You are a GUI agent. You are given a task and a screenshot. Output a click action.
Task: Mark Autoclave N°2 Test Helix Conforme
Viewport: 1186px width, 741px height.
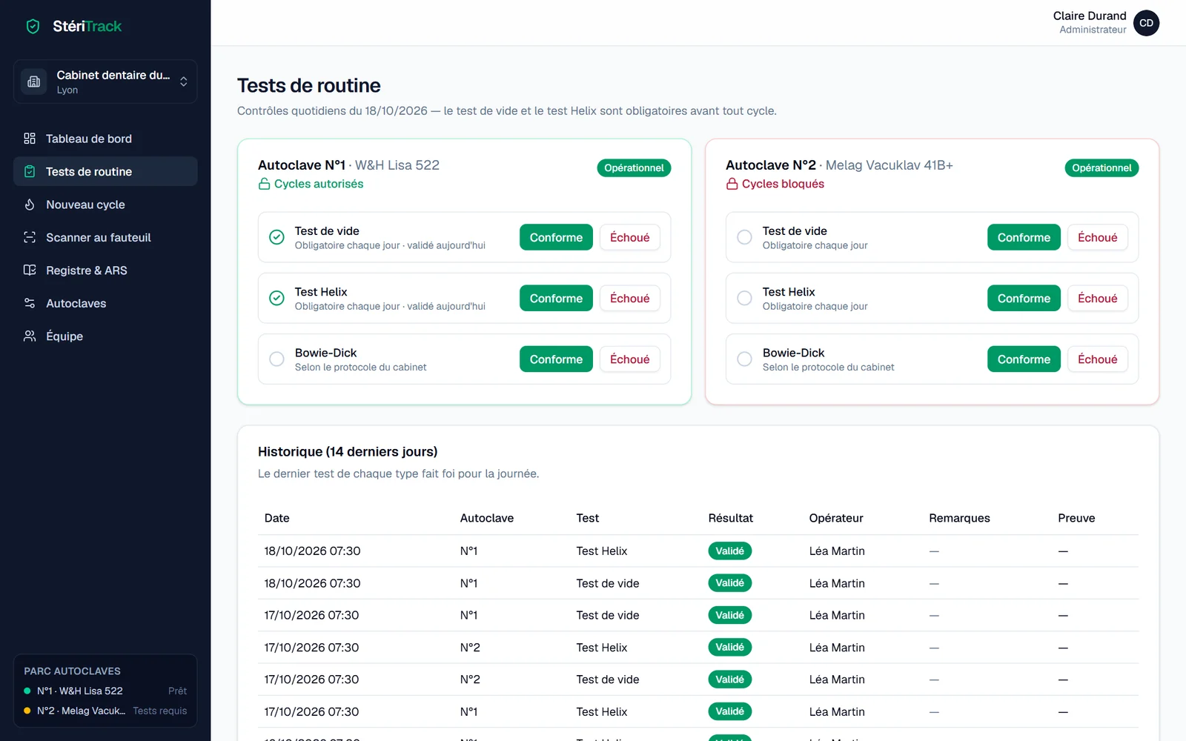(x=1024, y=298)
